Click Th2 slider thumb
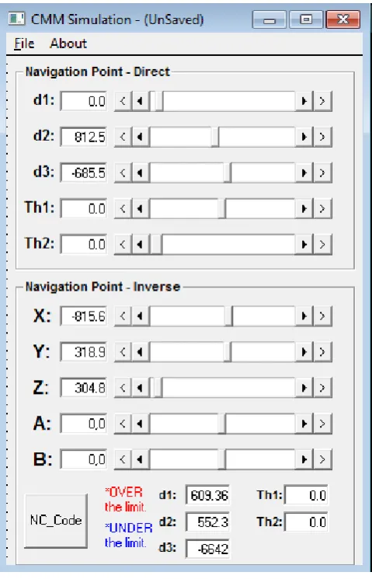Viewport: 372px width, 579px height. coord(156,245)
